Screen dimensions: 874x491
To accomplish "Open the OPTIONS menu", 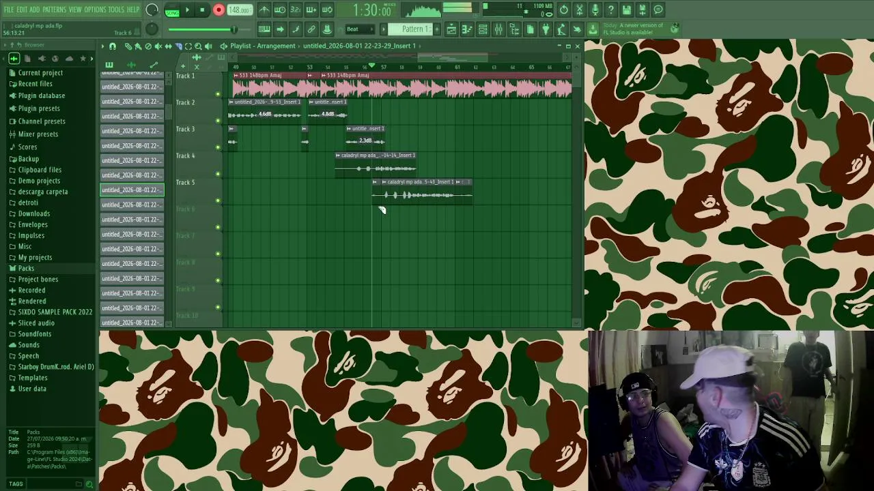I will (x=95, y=10).
